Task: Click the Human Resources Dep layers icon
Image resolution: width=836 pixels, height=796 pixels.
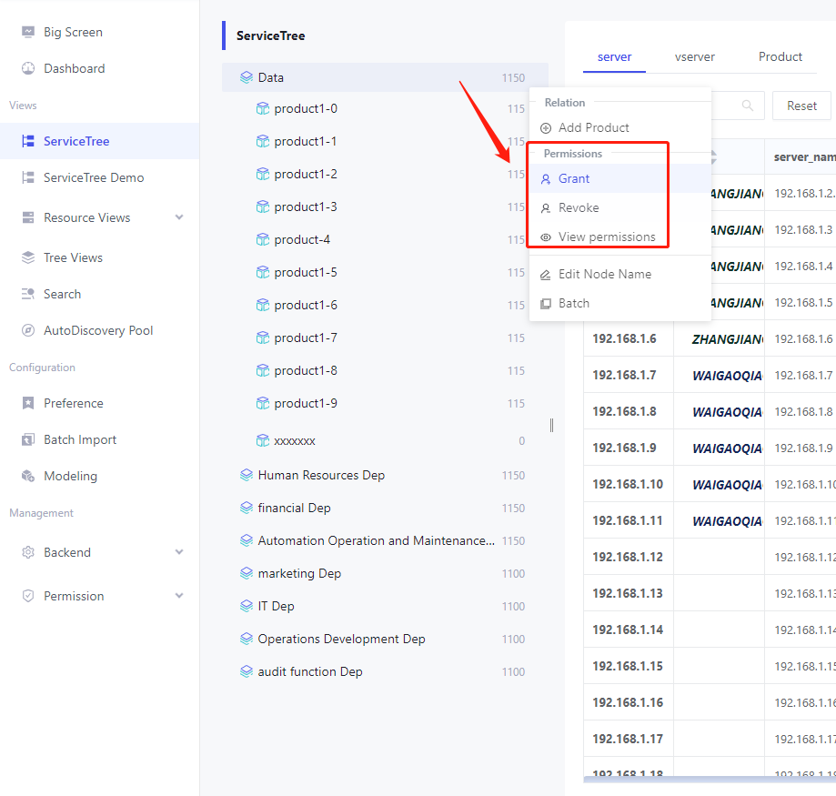Action: pyautogui.click(x=247, y=475)
